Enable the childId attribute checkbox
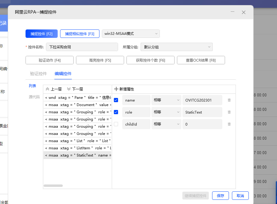277x204 pixels. click(x=116, y=124)
